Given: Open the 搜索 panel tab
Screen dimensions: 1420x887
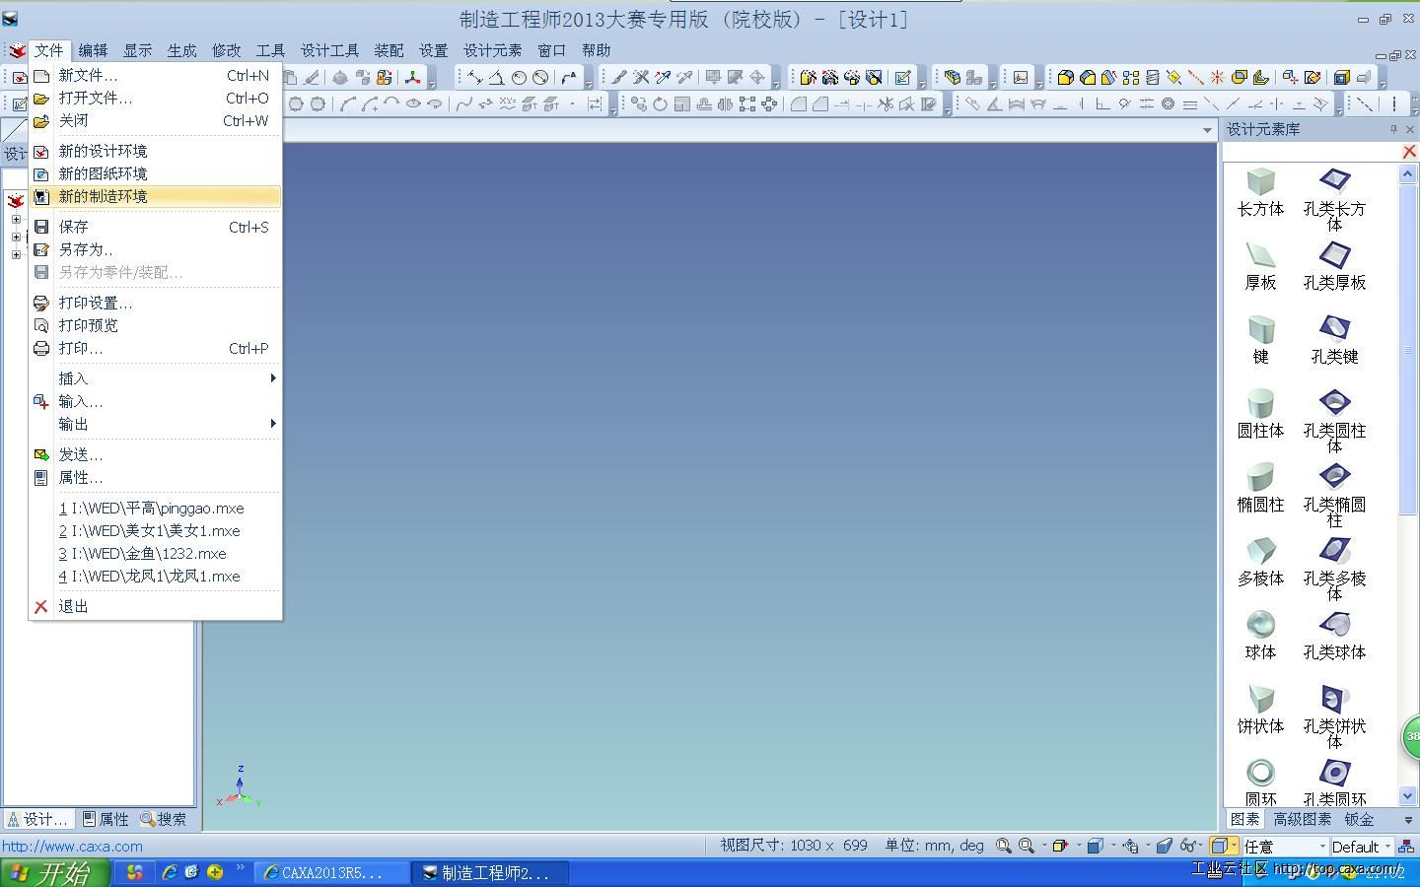Looking at the screenshot, I should point(164,819).
